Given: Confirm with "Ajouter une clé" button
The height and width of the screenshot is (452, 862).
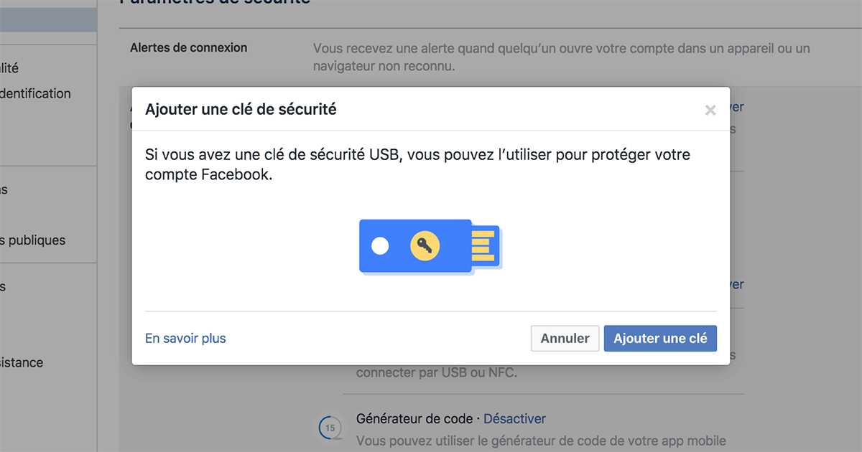Looking at the screenshot, I should point(660,339).
